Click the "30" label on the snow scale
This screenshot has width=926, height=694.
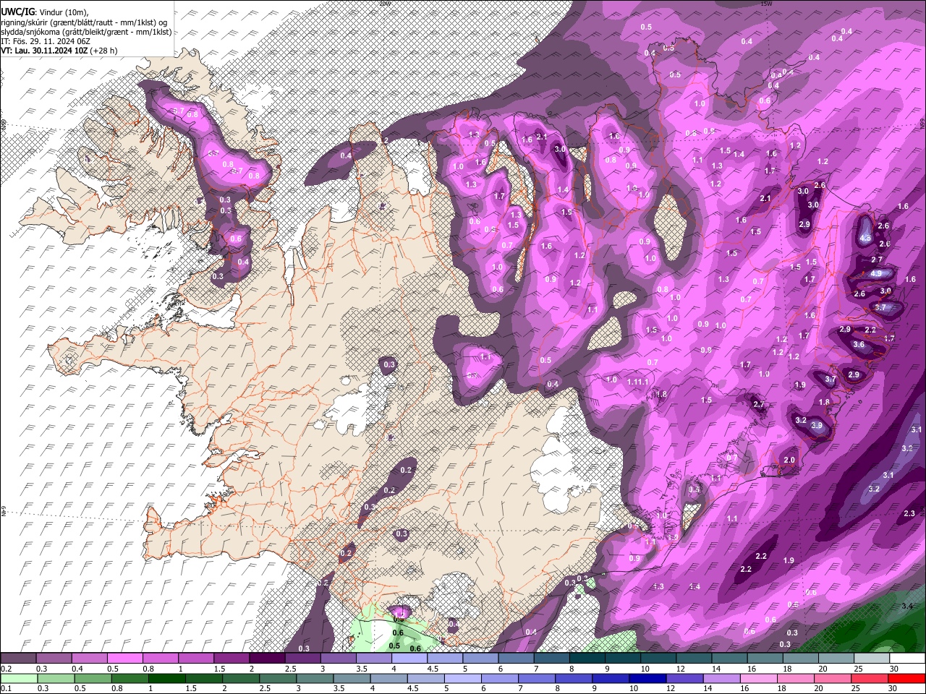(893, 669)
